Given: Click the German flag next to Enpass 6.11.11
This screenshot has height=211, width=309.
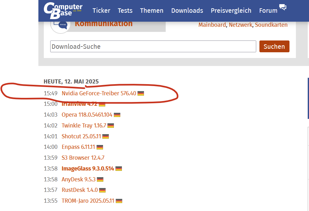Looking at the screenshot, I should [x=100, y=147].
